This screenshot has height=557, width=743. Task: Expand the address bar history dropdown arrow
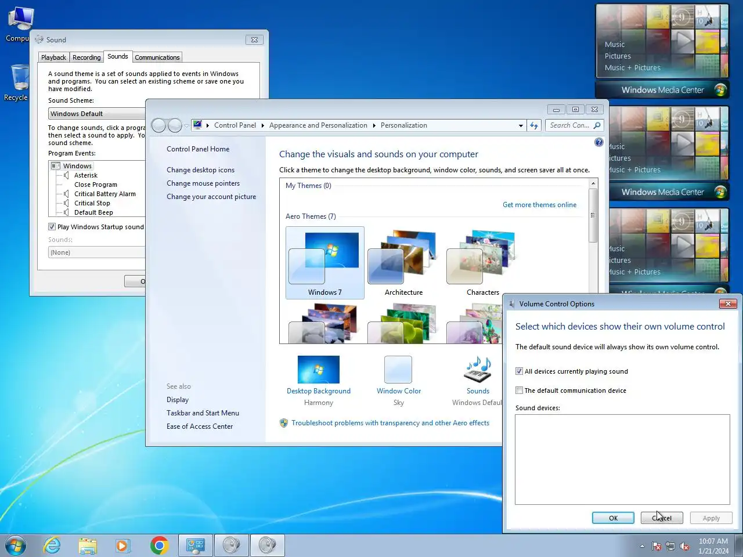pyautogui.click(x=521, y=125)
